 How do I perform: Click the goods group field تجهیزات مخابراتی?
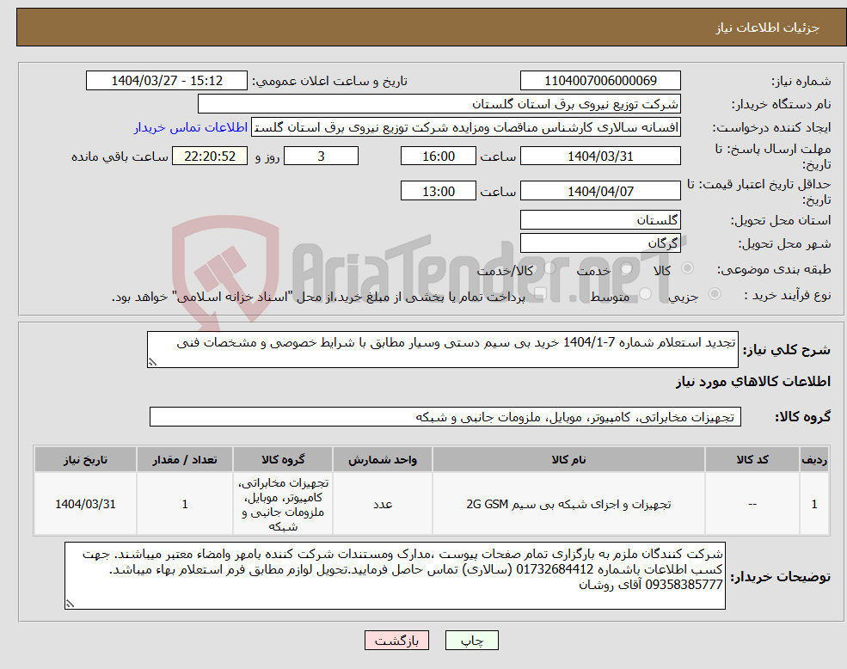click(445, 417)
